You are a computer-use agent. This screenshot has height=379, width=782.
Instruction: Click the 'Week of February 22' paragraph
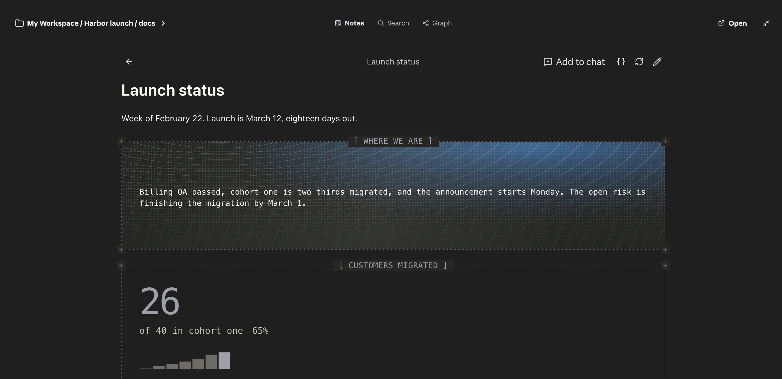[x=239, y=119]
